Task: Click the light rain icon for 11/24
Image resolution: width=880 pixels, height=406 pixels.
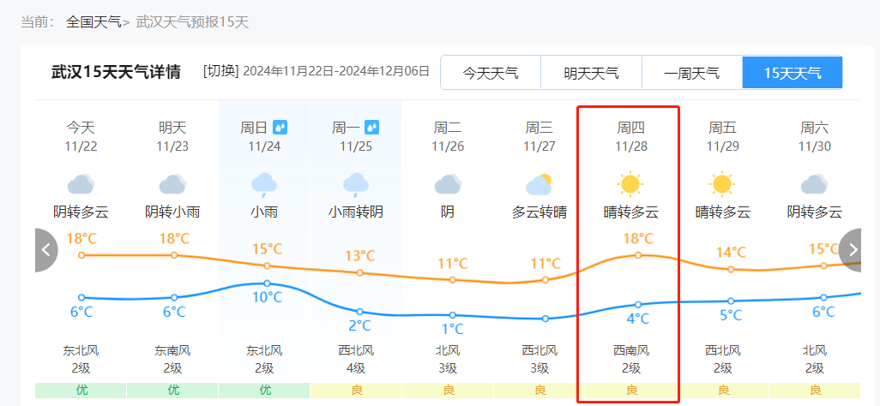Action: tap(264, 185)
